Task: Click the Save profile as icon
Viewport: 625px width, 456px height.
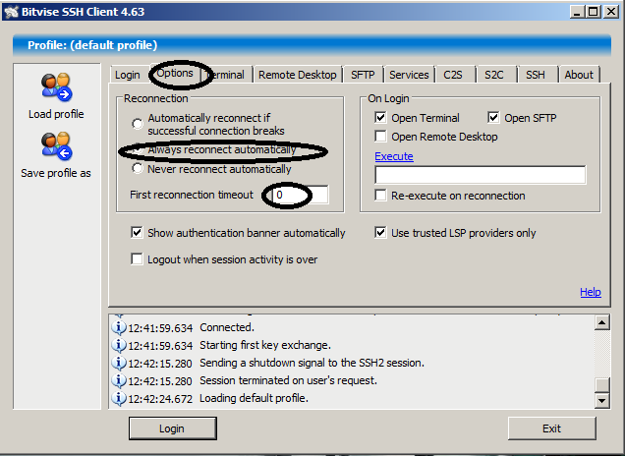Action: click(x=56, y=145)
